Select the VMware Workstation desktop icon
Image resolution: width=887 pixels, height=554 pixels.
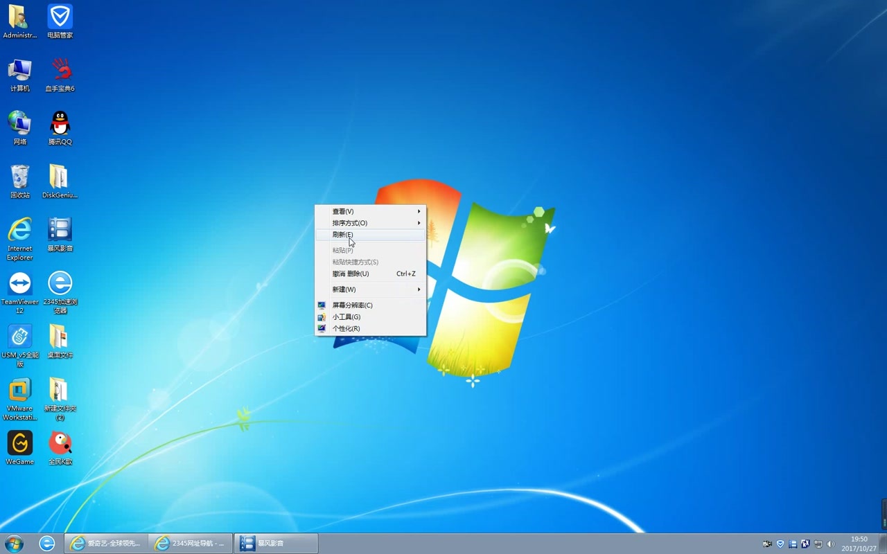tap(19, 399)
